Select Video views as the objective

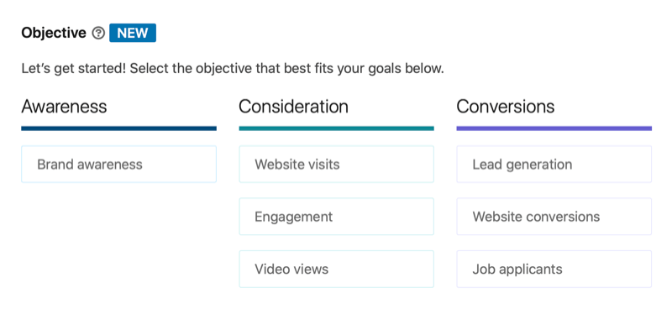[x=337, y=270]
